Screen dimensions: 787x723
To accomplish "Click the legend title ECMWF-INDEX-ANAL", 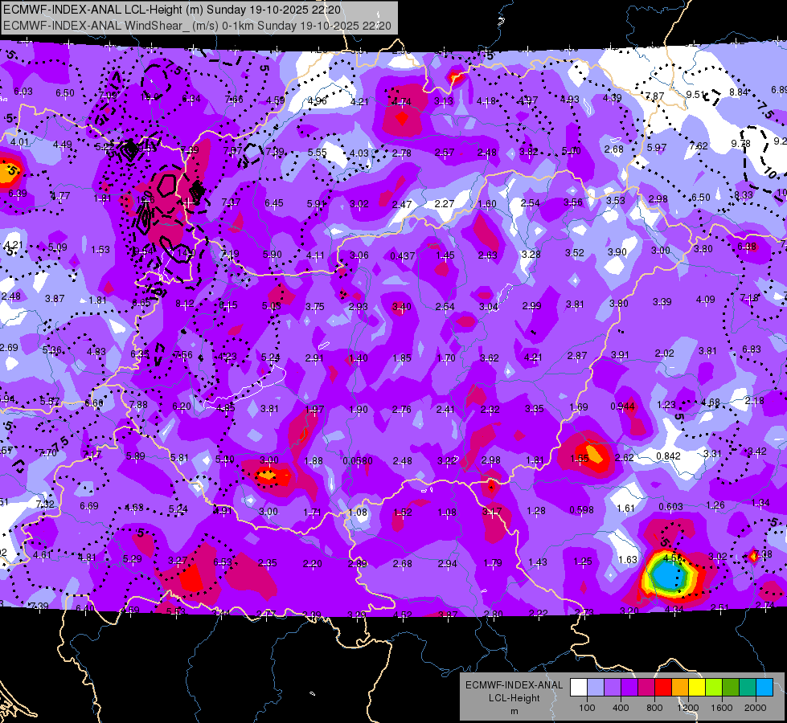I will (514, 685).
